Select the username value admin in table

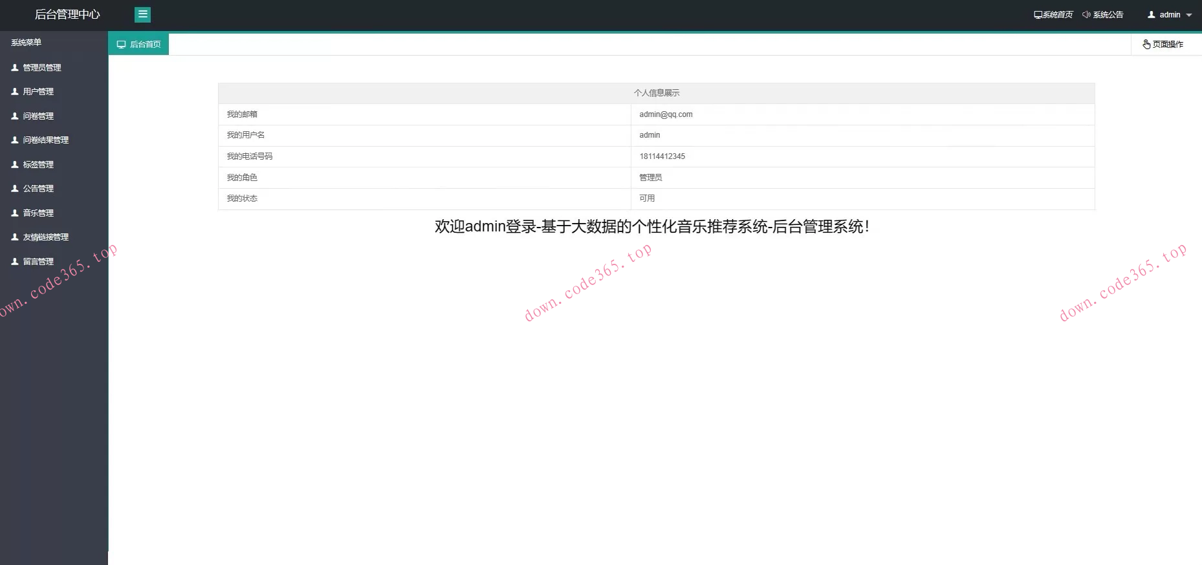point(650,135)
